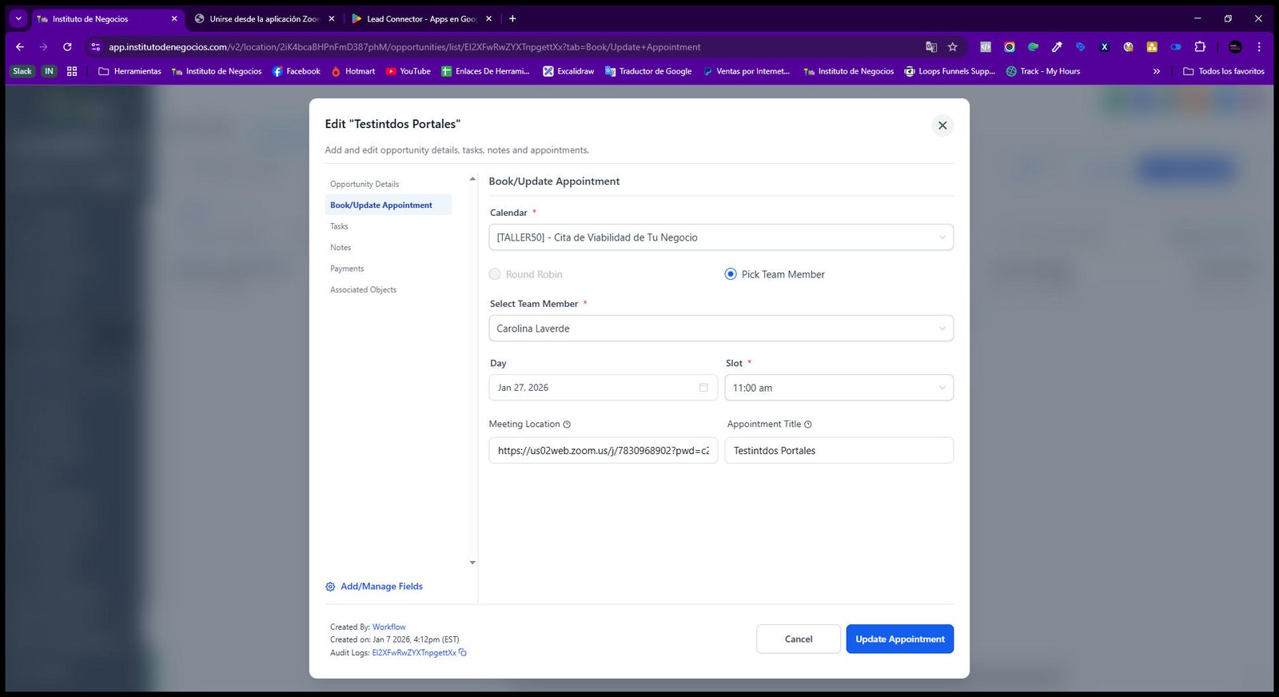The width and height of the screenshot is (1279, 697).
Task: Open the Payments section
Action: 347,269
